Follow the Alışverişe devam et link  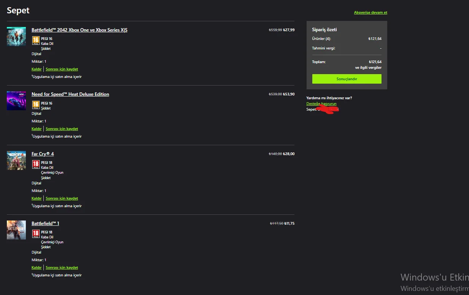point(370,13)
